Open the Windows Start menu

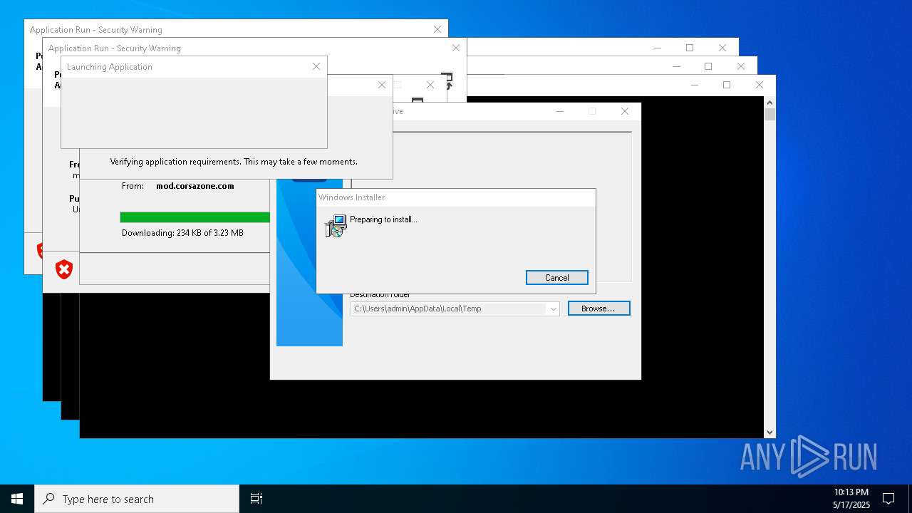tap(17, 499)
